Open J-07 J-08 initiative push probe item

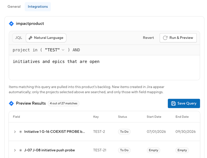(49, 150)
